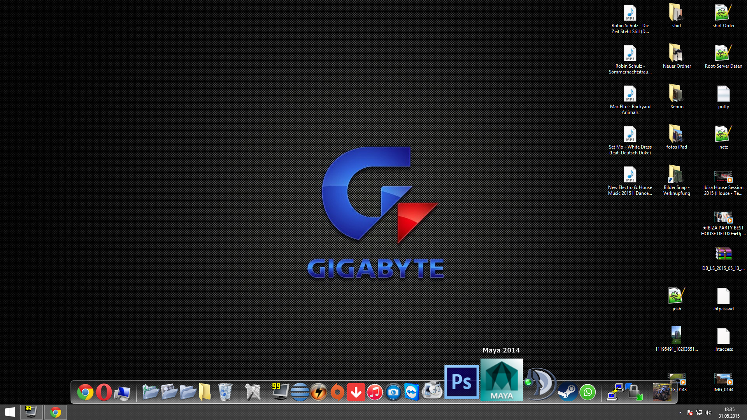Click the Action Center flag icon
The width and height of the screenshot is (747, 420).
pyautogui.click(x=690, y=413)
